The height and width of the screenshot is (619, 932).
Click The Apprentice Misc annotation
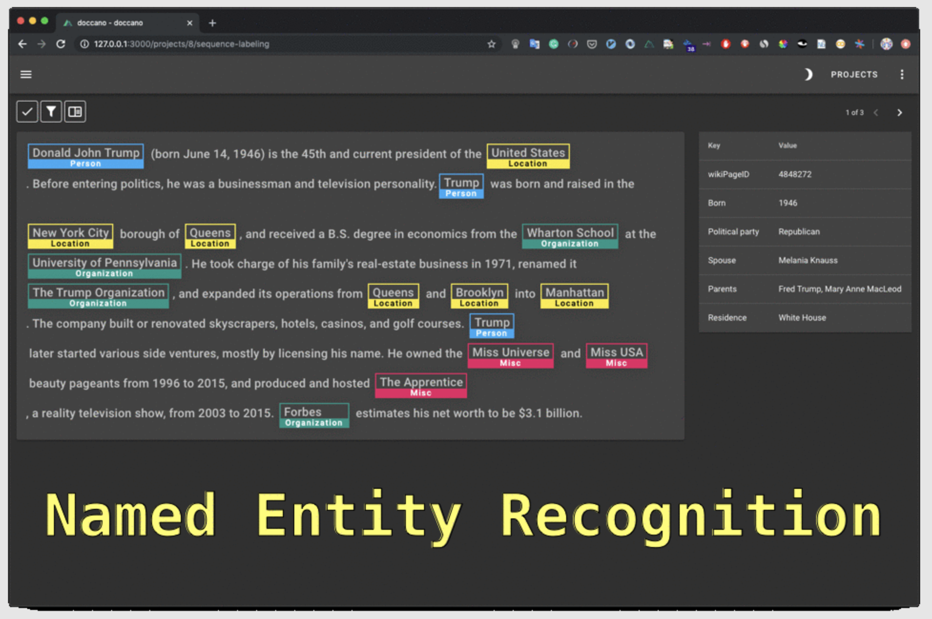pyautogui.click(x=421, y=385)
